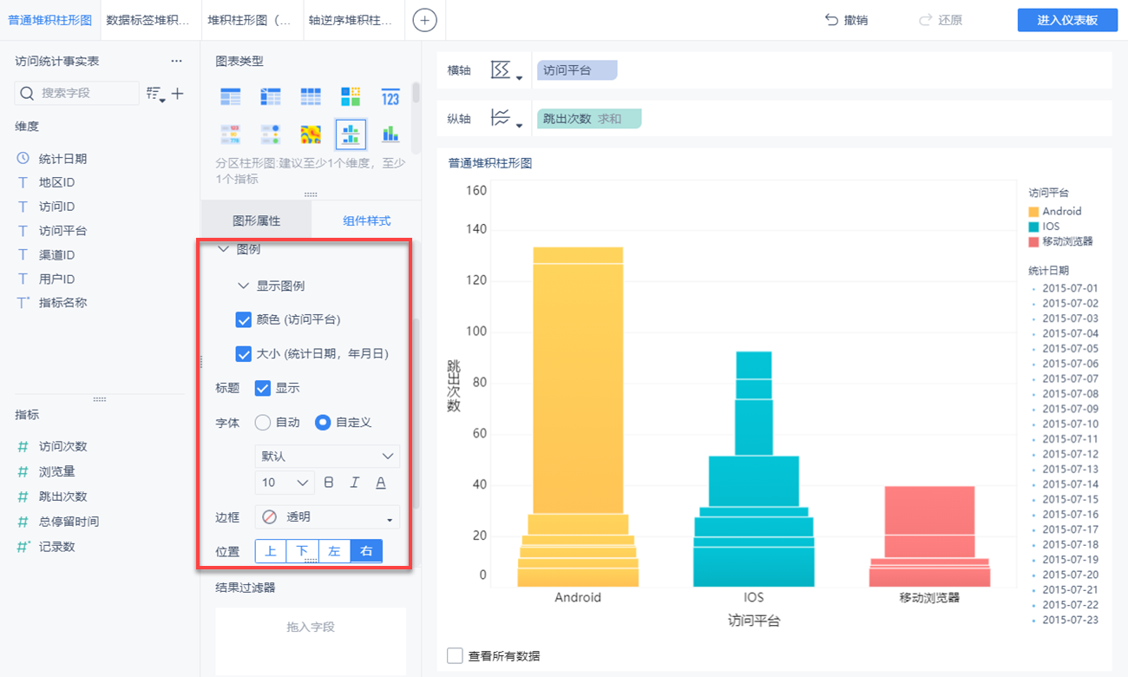Choose the stacked column chart type icon

tap(390, 135)
